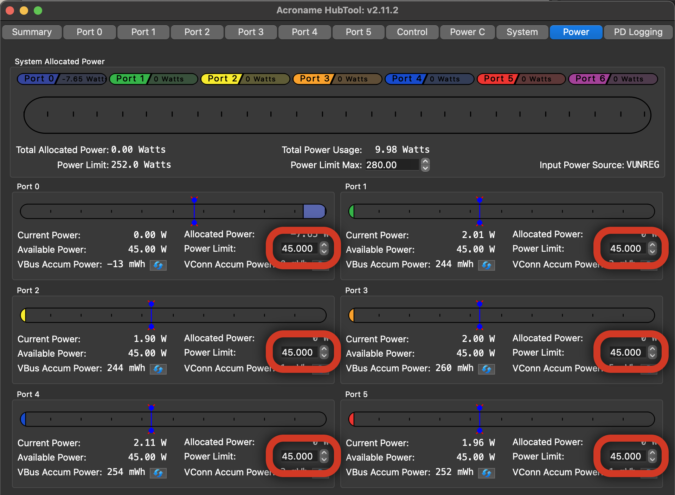Click Port 5 Power Limit stepper arrows
Image resolution: width=675 pixels, height=495 pixels.
coord(652,456)
